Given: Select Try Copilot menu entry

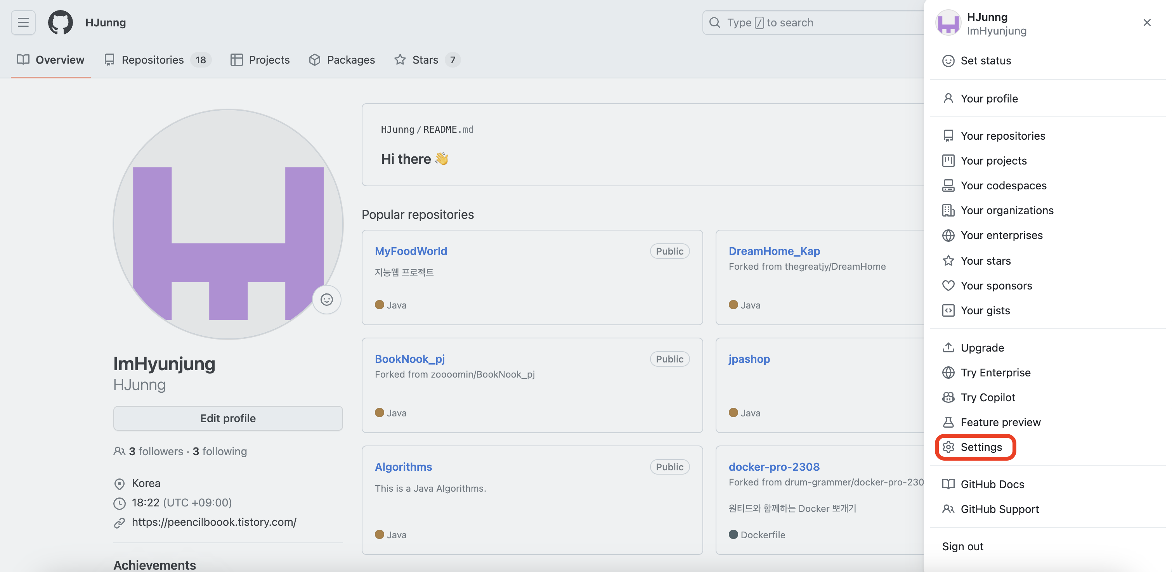Looking at the screenshot, I should 987,397.
